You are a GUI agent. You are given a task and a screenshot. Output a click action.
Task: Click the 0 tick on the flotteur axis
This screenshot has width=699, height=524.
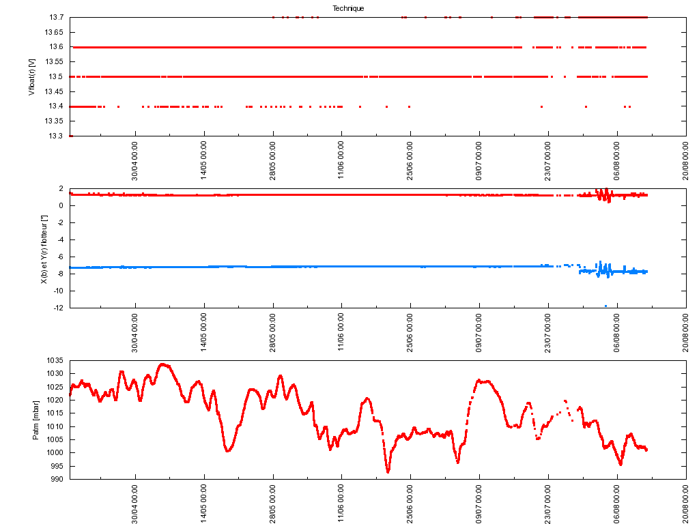(61, 205)
